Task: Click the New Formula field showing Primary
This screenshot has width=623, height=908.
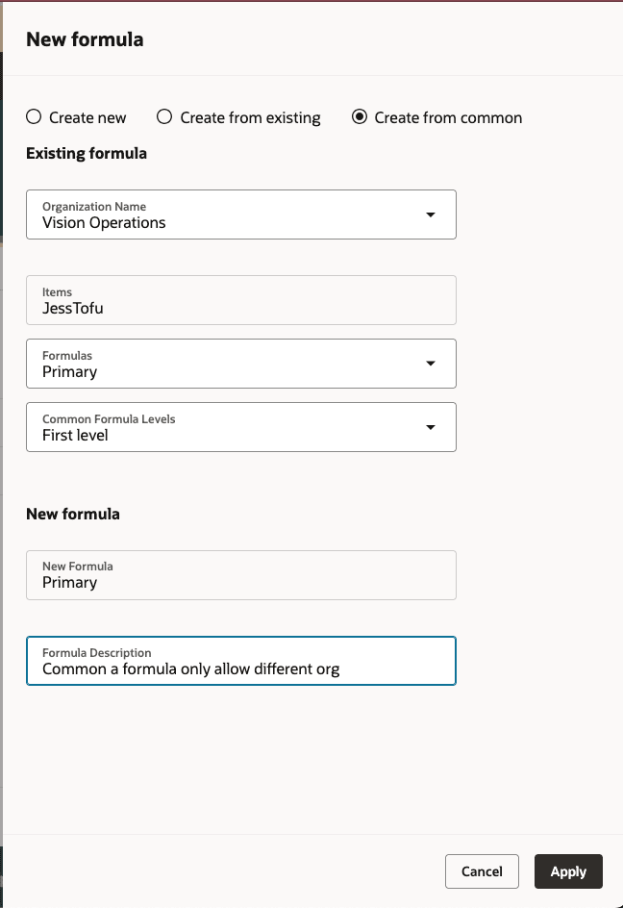Action: 240,574
